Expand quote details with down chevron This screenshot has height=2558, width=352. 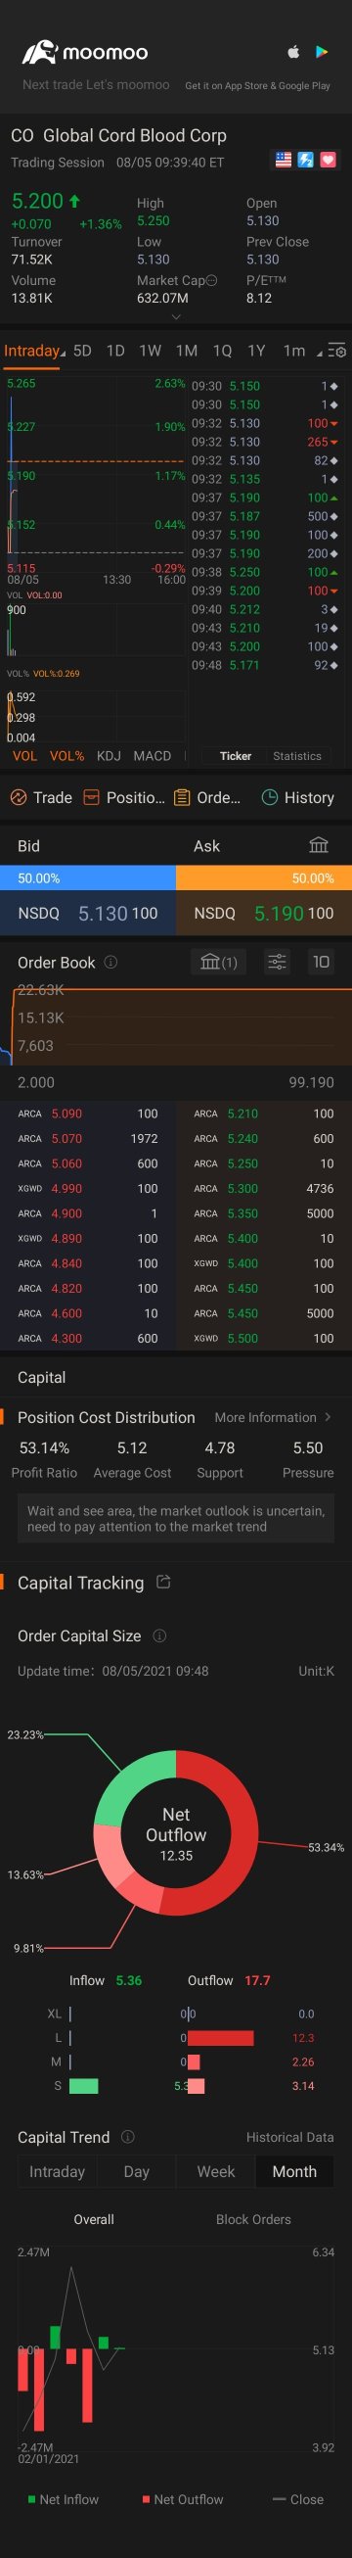pyautogui.click(x=175, y=316)
